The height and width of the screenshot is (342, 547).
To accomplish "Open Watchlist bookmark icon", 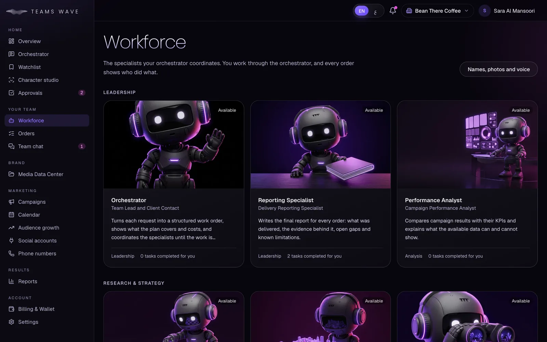I will click(x=11, y=67).
